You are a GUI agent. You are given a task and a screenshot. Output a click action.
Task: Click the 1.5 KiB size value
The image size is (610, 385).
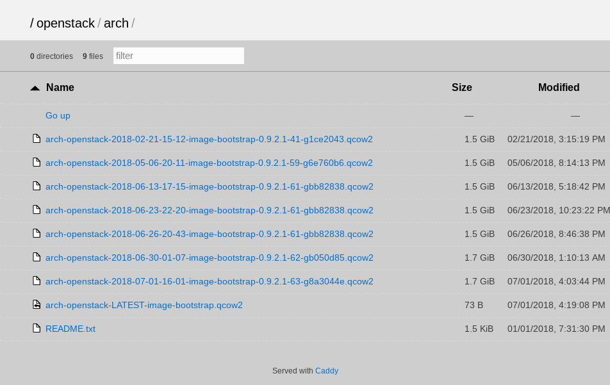(479, 329)
